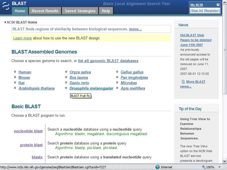Select the Rat genome link
The width and height of the screenshot is (227, 170).
22,83
